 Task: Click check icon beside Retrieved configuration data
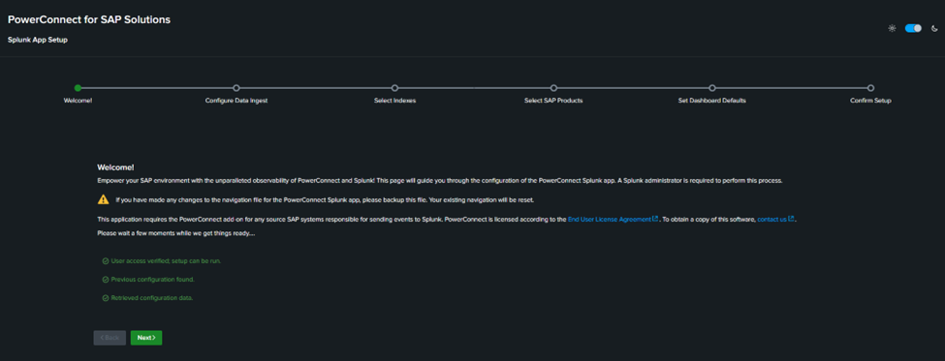106,298
